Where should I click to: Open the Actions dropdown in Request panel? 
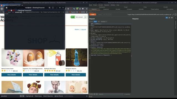(104, 21)
